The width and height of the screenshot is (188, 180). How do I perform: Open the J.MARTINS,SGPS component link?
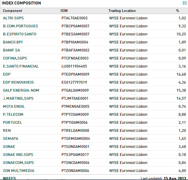(18, 98)
